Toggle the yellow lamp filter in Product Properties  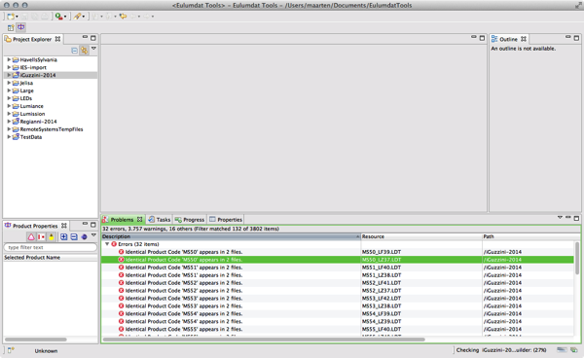click(52, 237)
